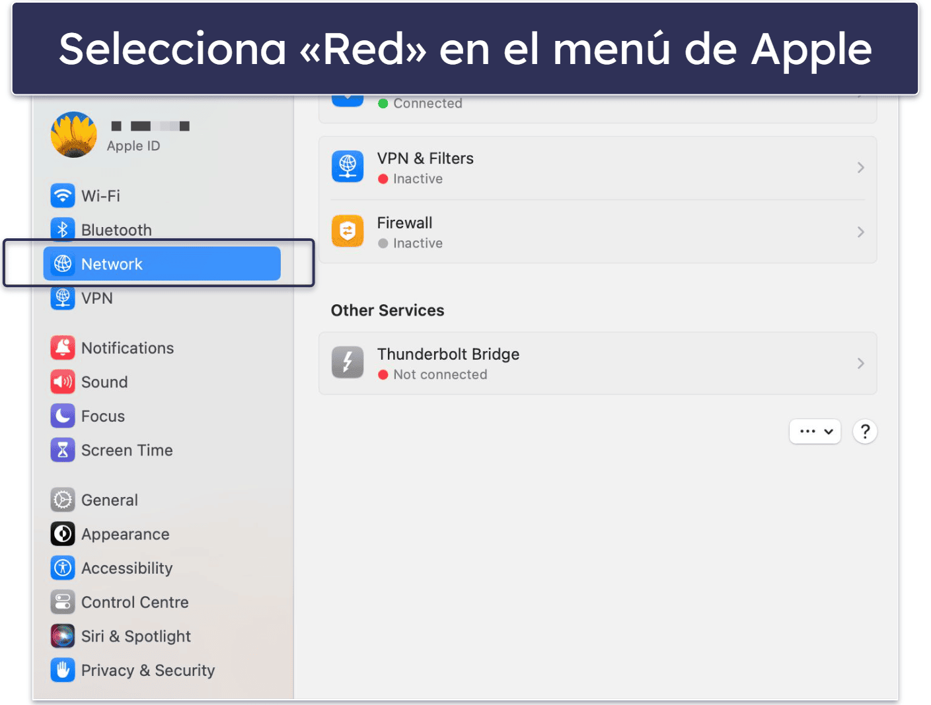This screenshot has height=705, width=931.
Task: Select the Accessibility label in sidebar
Action: [x=127, y=568]
